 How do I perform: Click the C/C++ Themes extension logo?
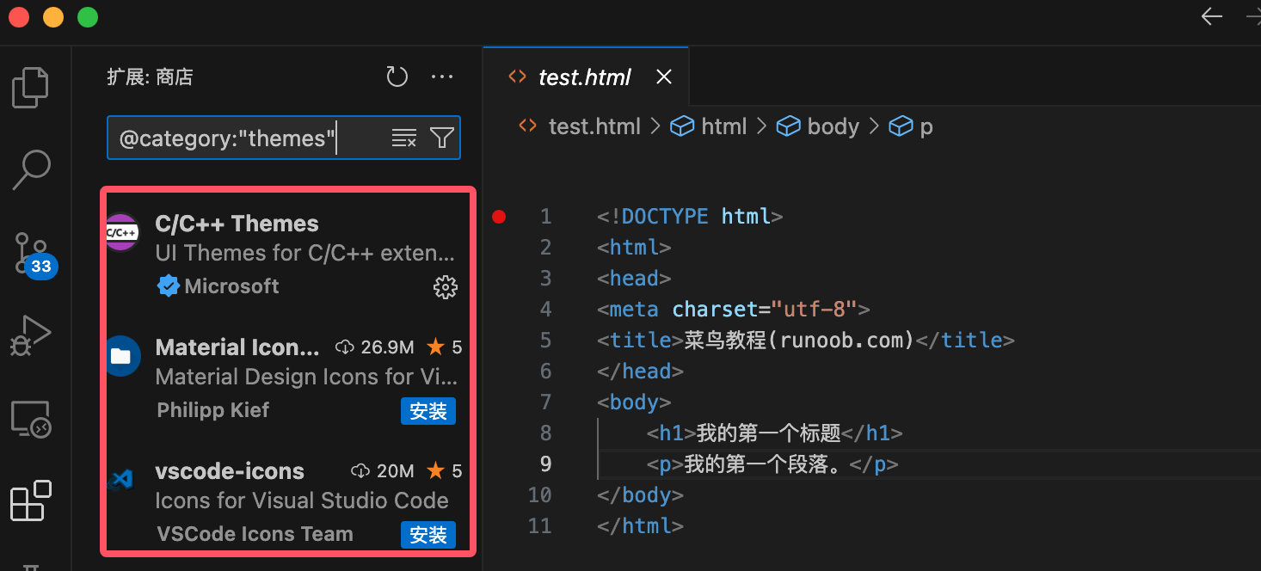123,232
